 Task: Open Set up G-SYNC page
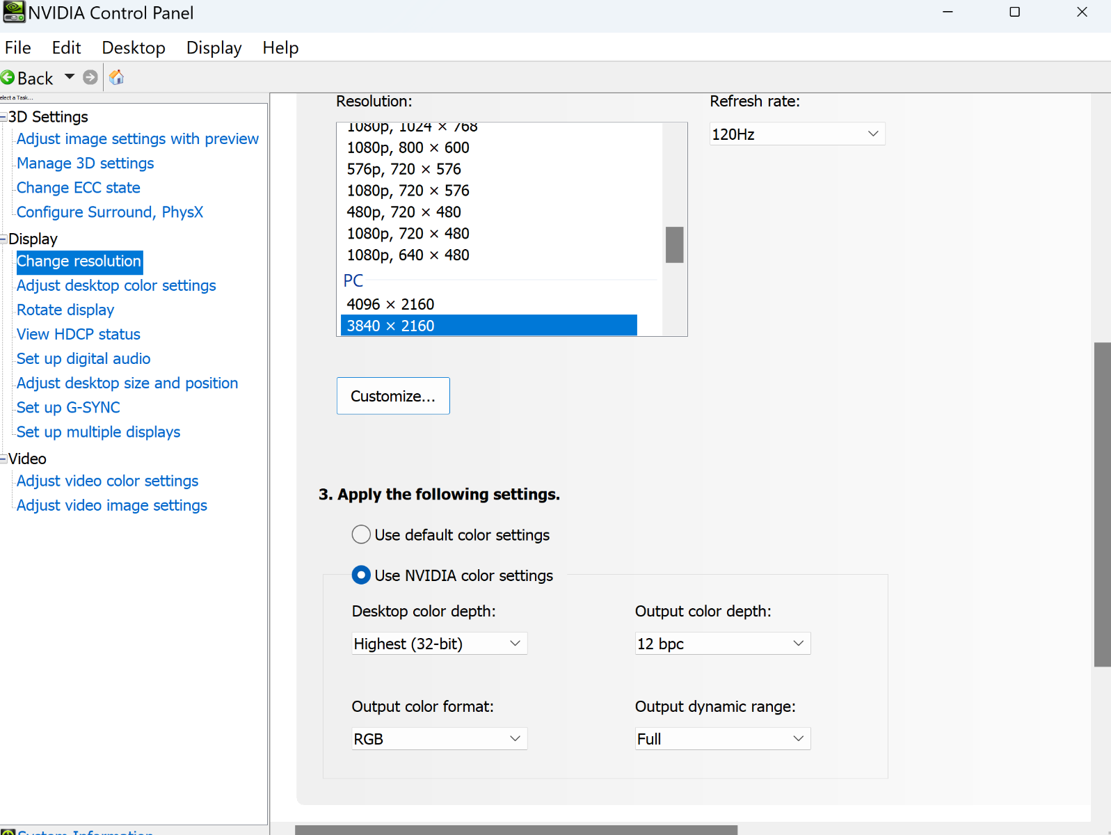pyautogui.click(x=68, y=408)
